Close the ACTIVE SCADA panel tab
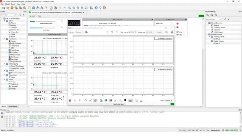The width and height of the screenshot is (242, 136). pos(84,12)
